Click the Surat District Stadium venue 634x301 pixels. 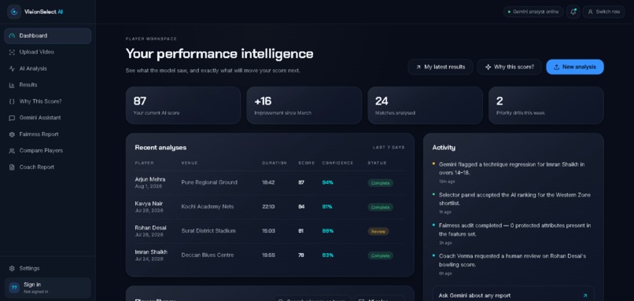tap(208, 231)
